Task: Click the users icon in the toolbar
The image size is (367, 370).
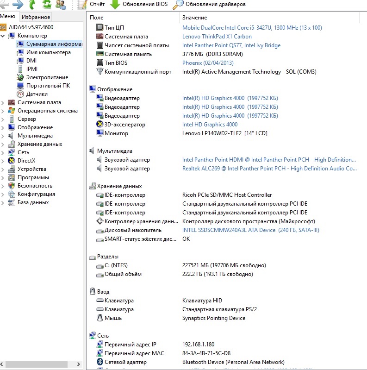Action: (61, 4)
